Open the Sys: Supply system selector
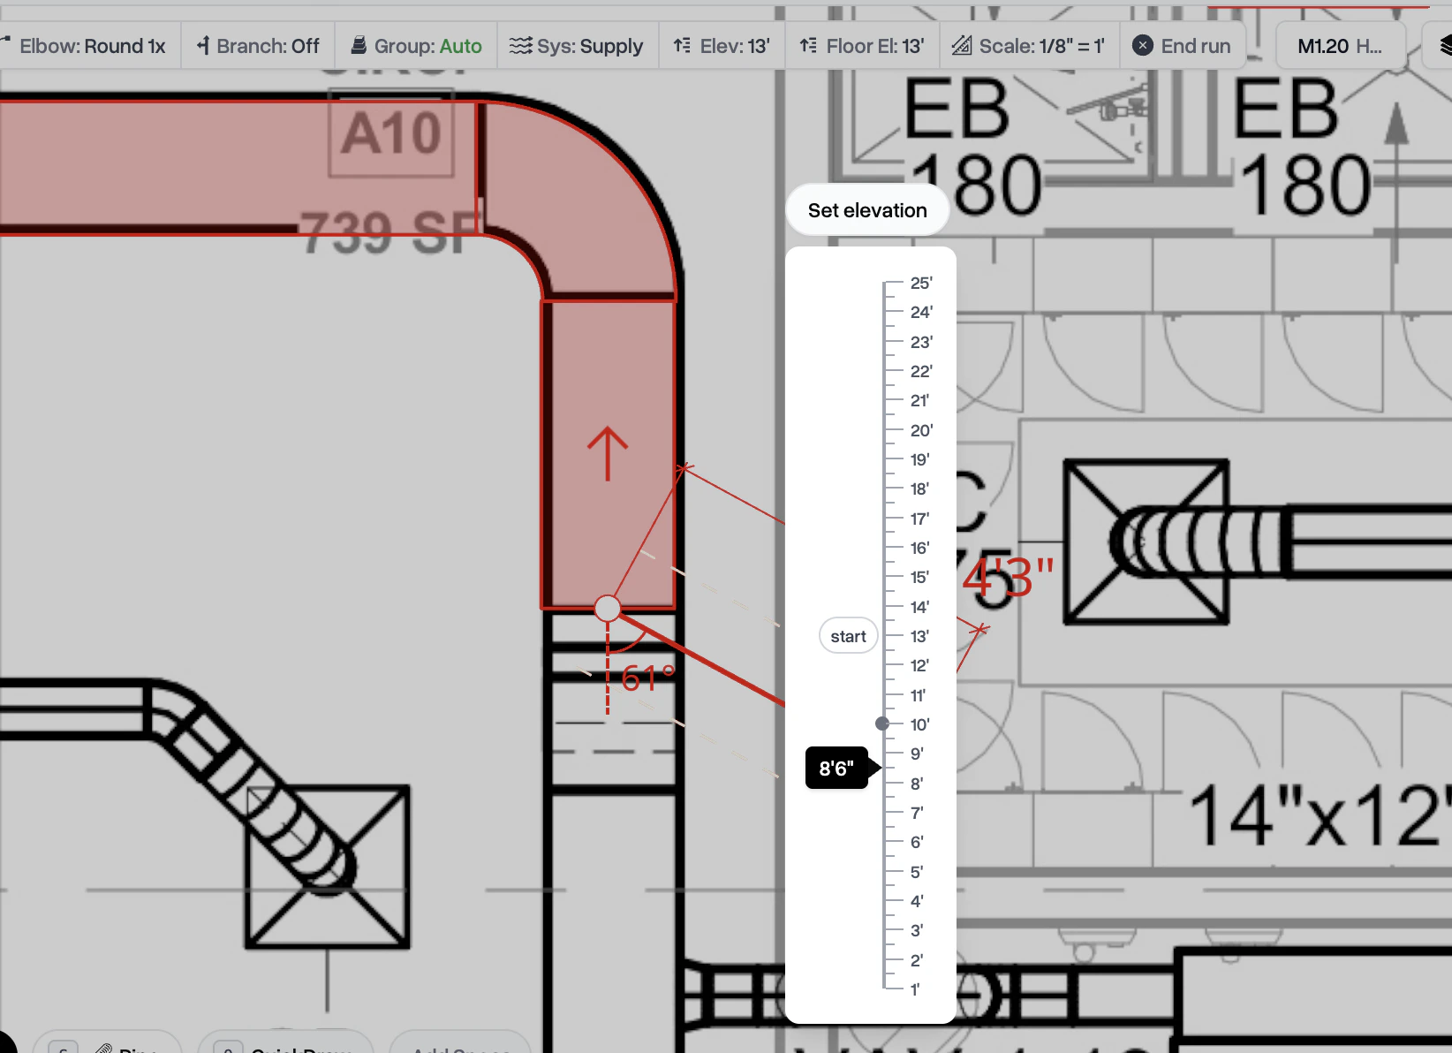Image resolution: width=1452 pixels, height=1053 pixels. 577,46
